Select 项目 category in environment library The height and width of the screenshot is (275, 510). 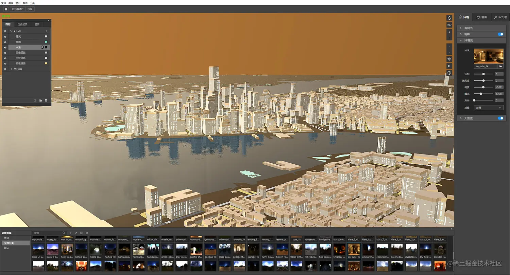[16, 238]
